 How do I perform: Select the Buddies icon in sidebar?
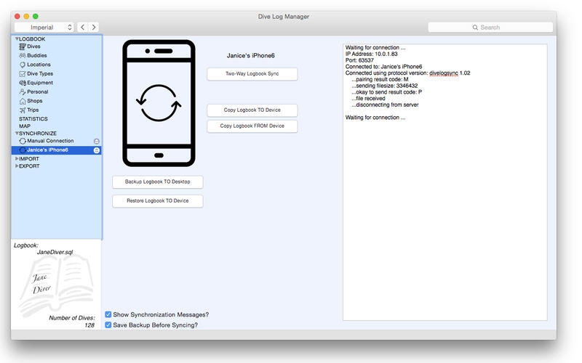tap(23, 55)
